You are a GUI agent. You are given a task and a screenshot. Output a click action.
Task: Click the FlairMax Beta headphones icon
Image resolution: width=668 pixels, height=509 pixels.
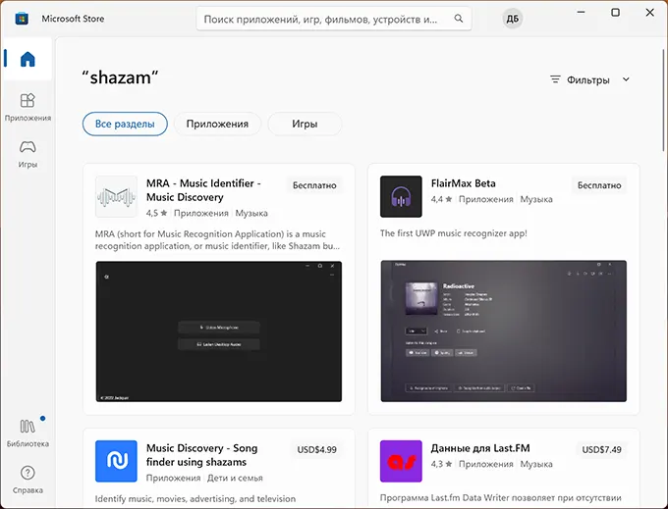(401, 196)
